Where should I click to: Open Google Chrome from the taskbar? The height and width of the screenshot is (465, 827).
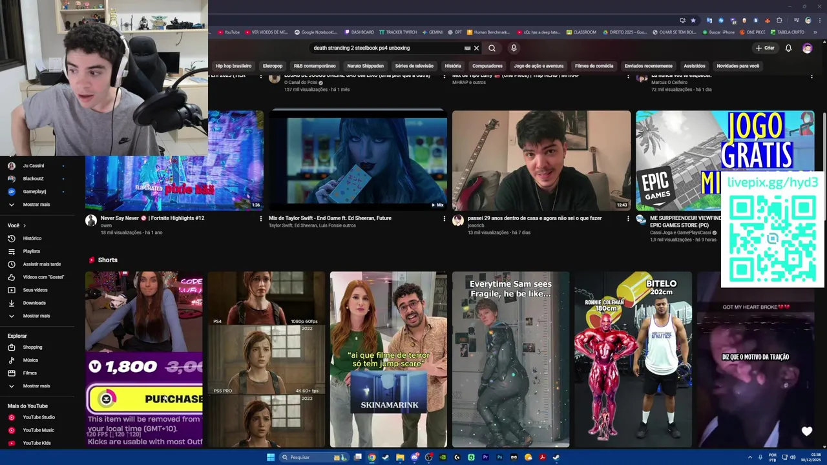tap(372, 457)
